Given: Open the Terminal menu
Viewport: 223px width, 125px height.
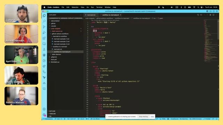Looking at the screenshot, I should click(99, 7).
